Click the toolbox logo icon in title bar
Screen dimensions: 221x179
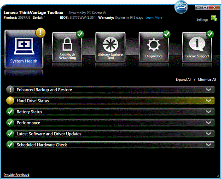point(181,7)
